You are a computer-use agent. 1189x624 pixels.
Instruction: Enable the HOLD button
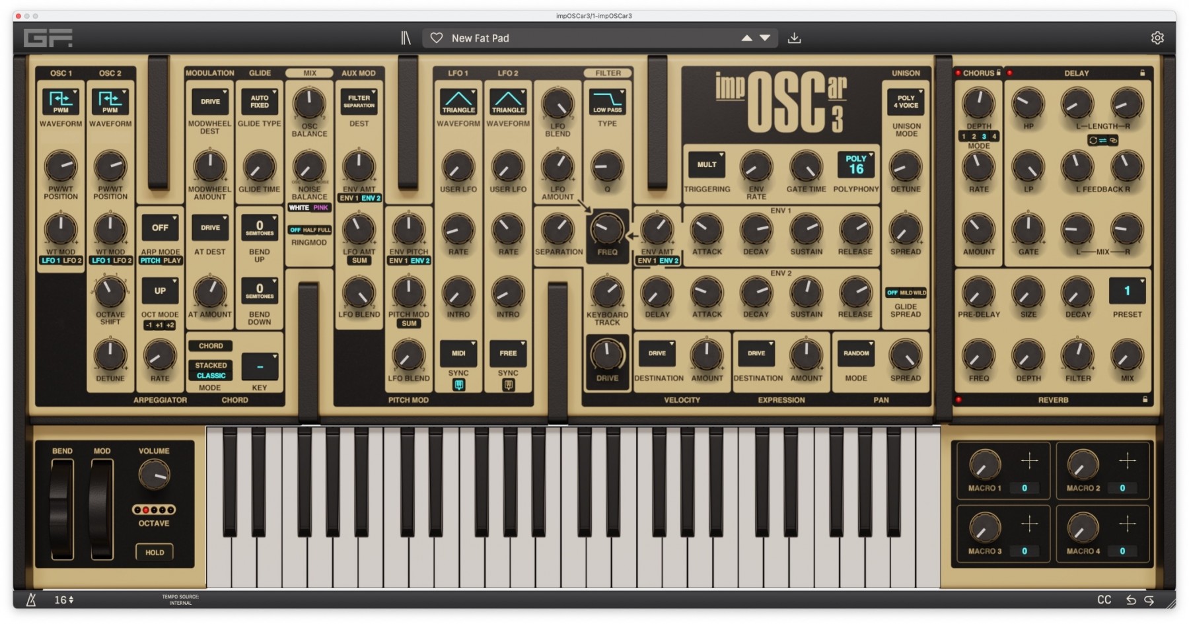(x=155, y=552)
